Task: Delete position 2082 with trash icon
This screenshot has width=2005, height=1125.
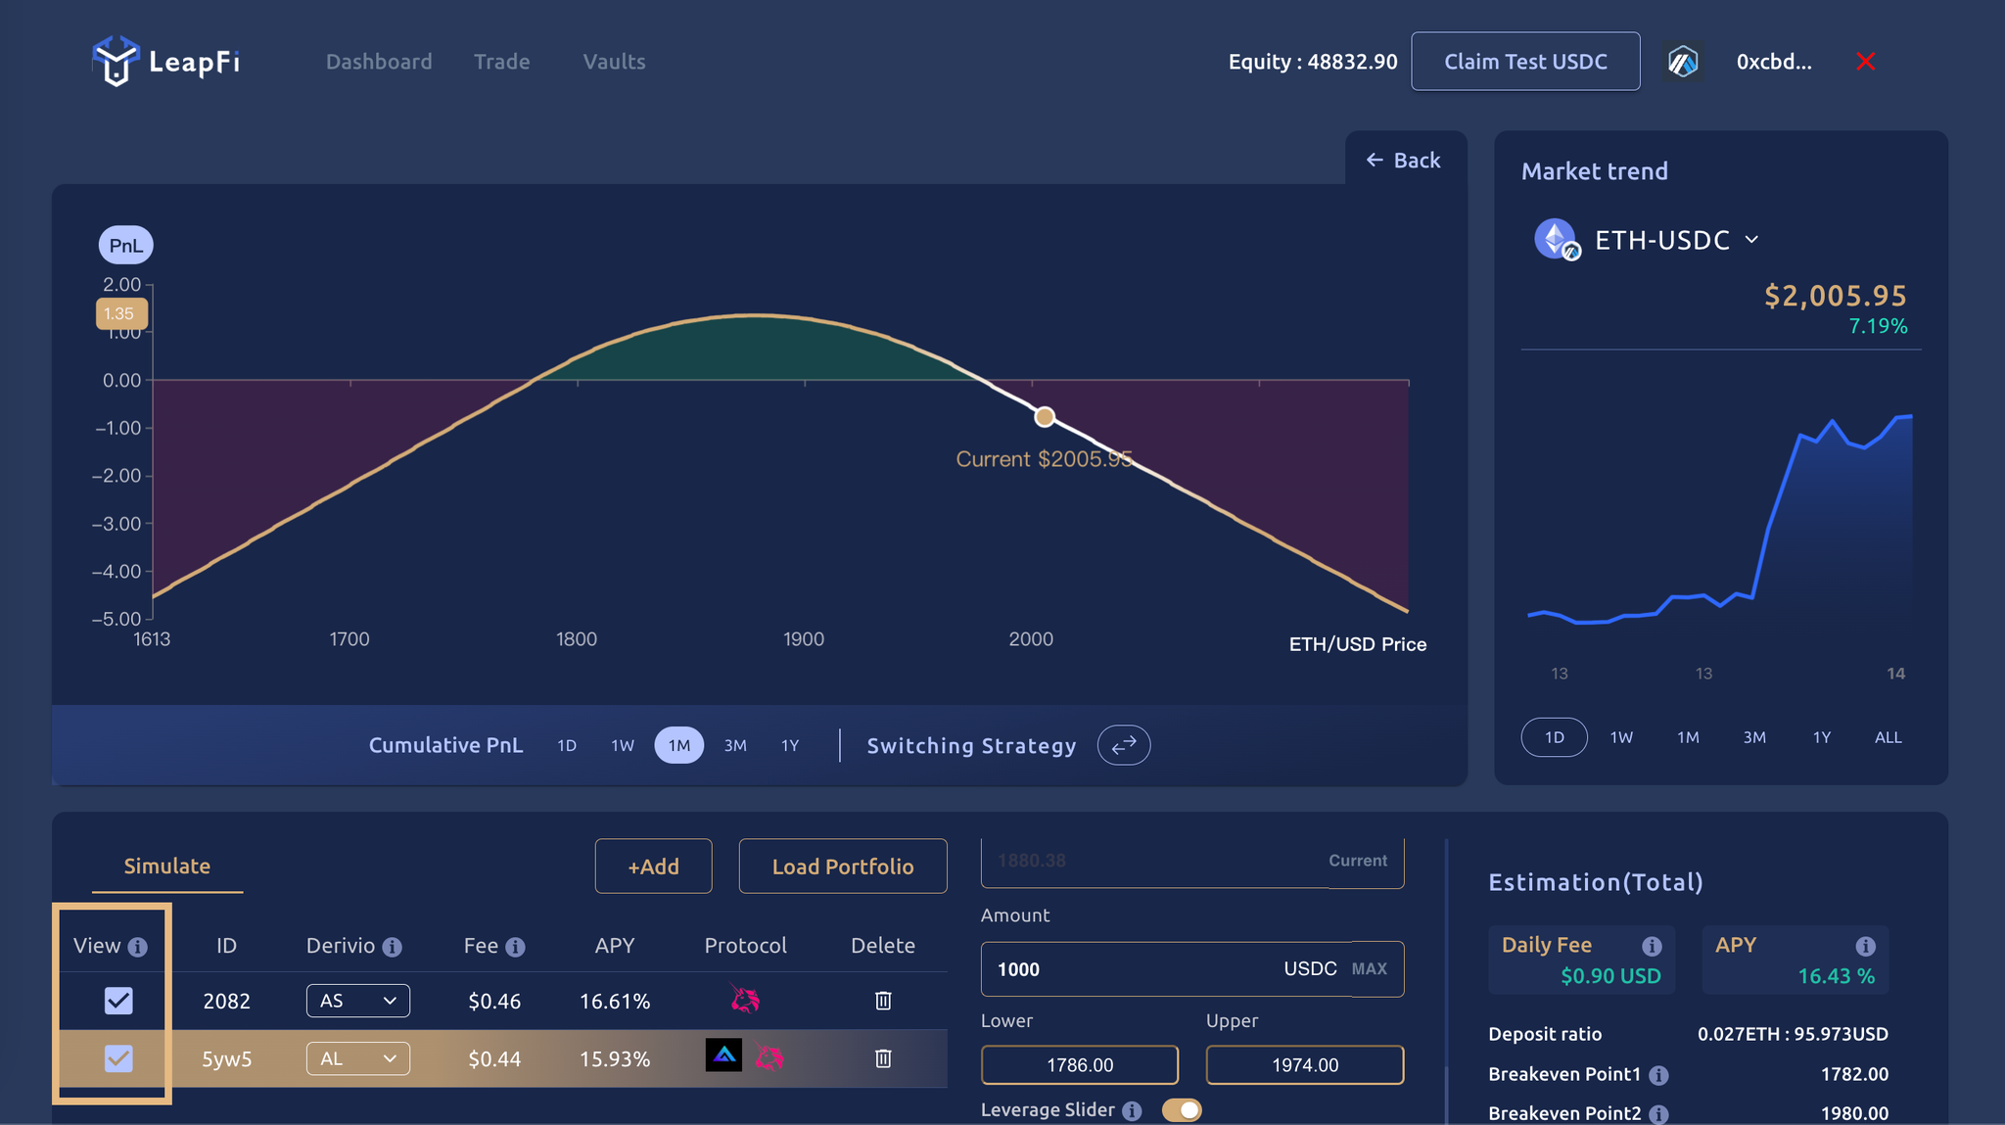Action: (883, 1001)
